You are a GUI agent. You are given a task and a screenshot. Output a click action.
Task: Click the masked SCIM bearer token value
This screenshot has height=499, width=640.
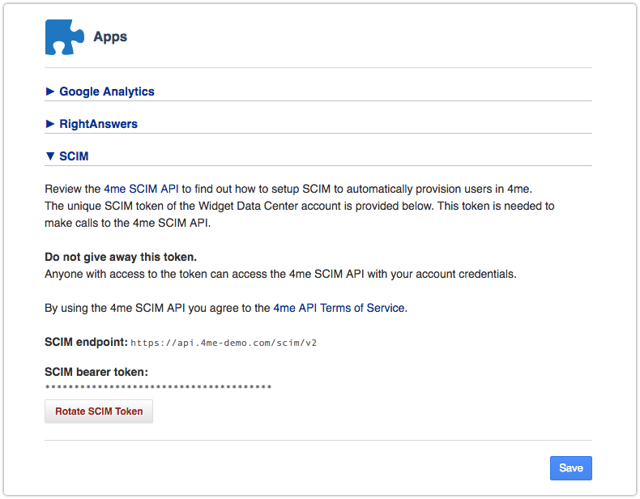pos(158,386)
